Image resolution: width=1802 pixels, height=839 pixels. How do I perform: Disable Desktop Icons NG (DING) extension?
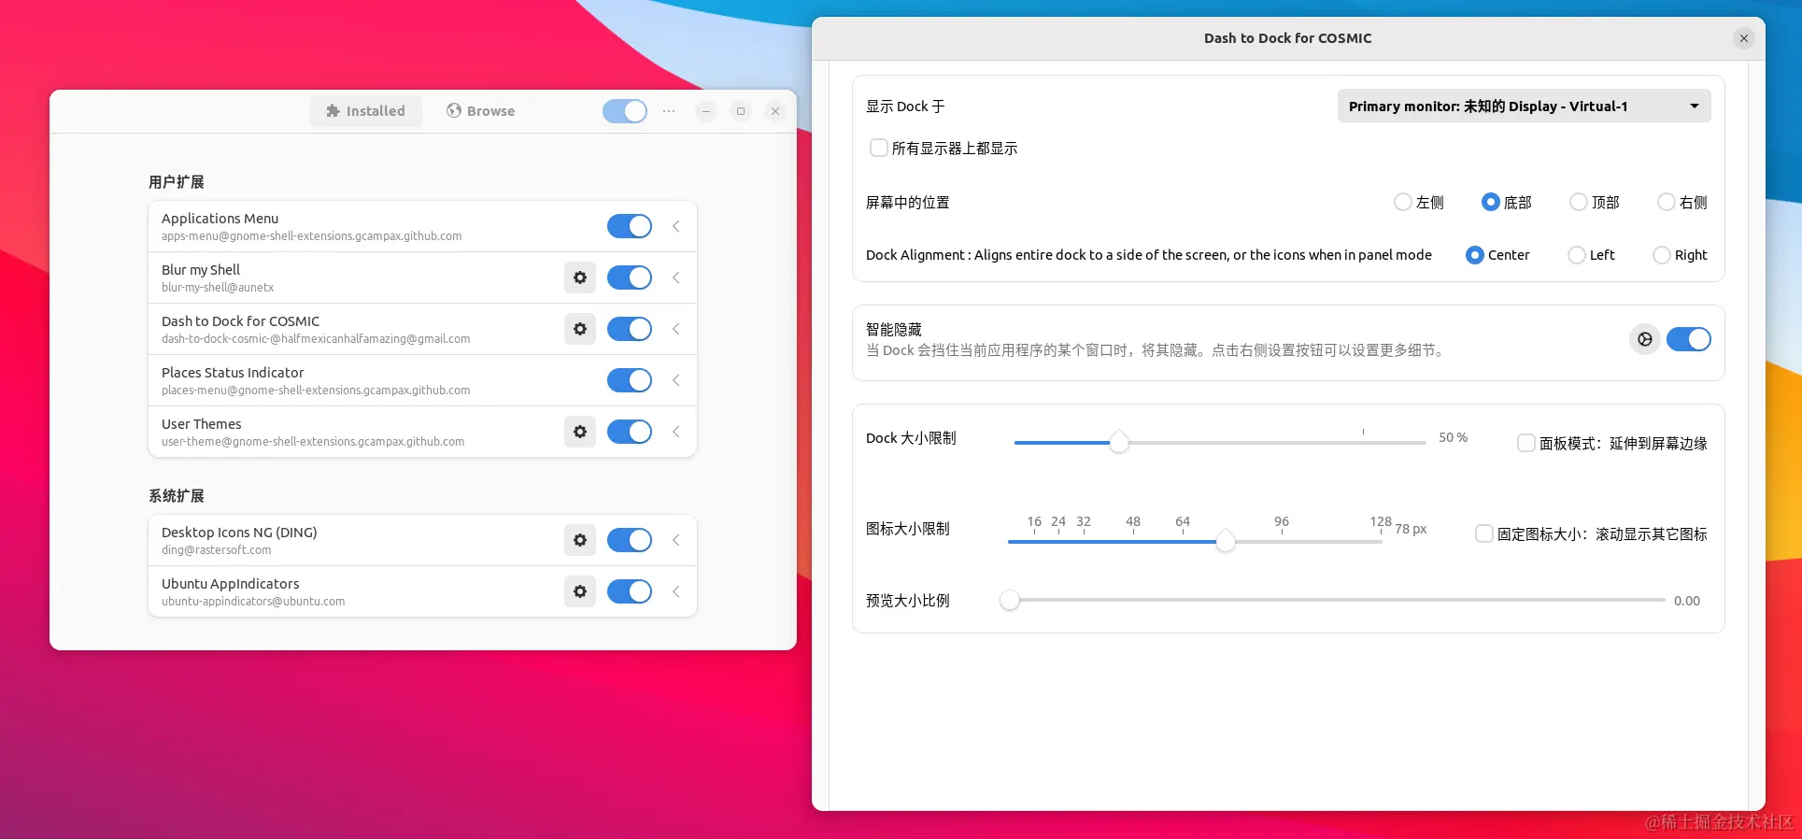click(x=630, y=540)
